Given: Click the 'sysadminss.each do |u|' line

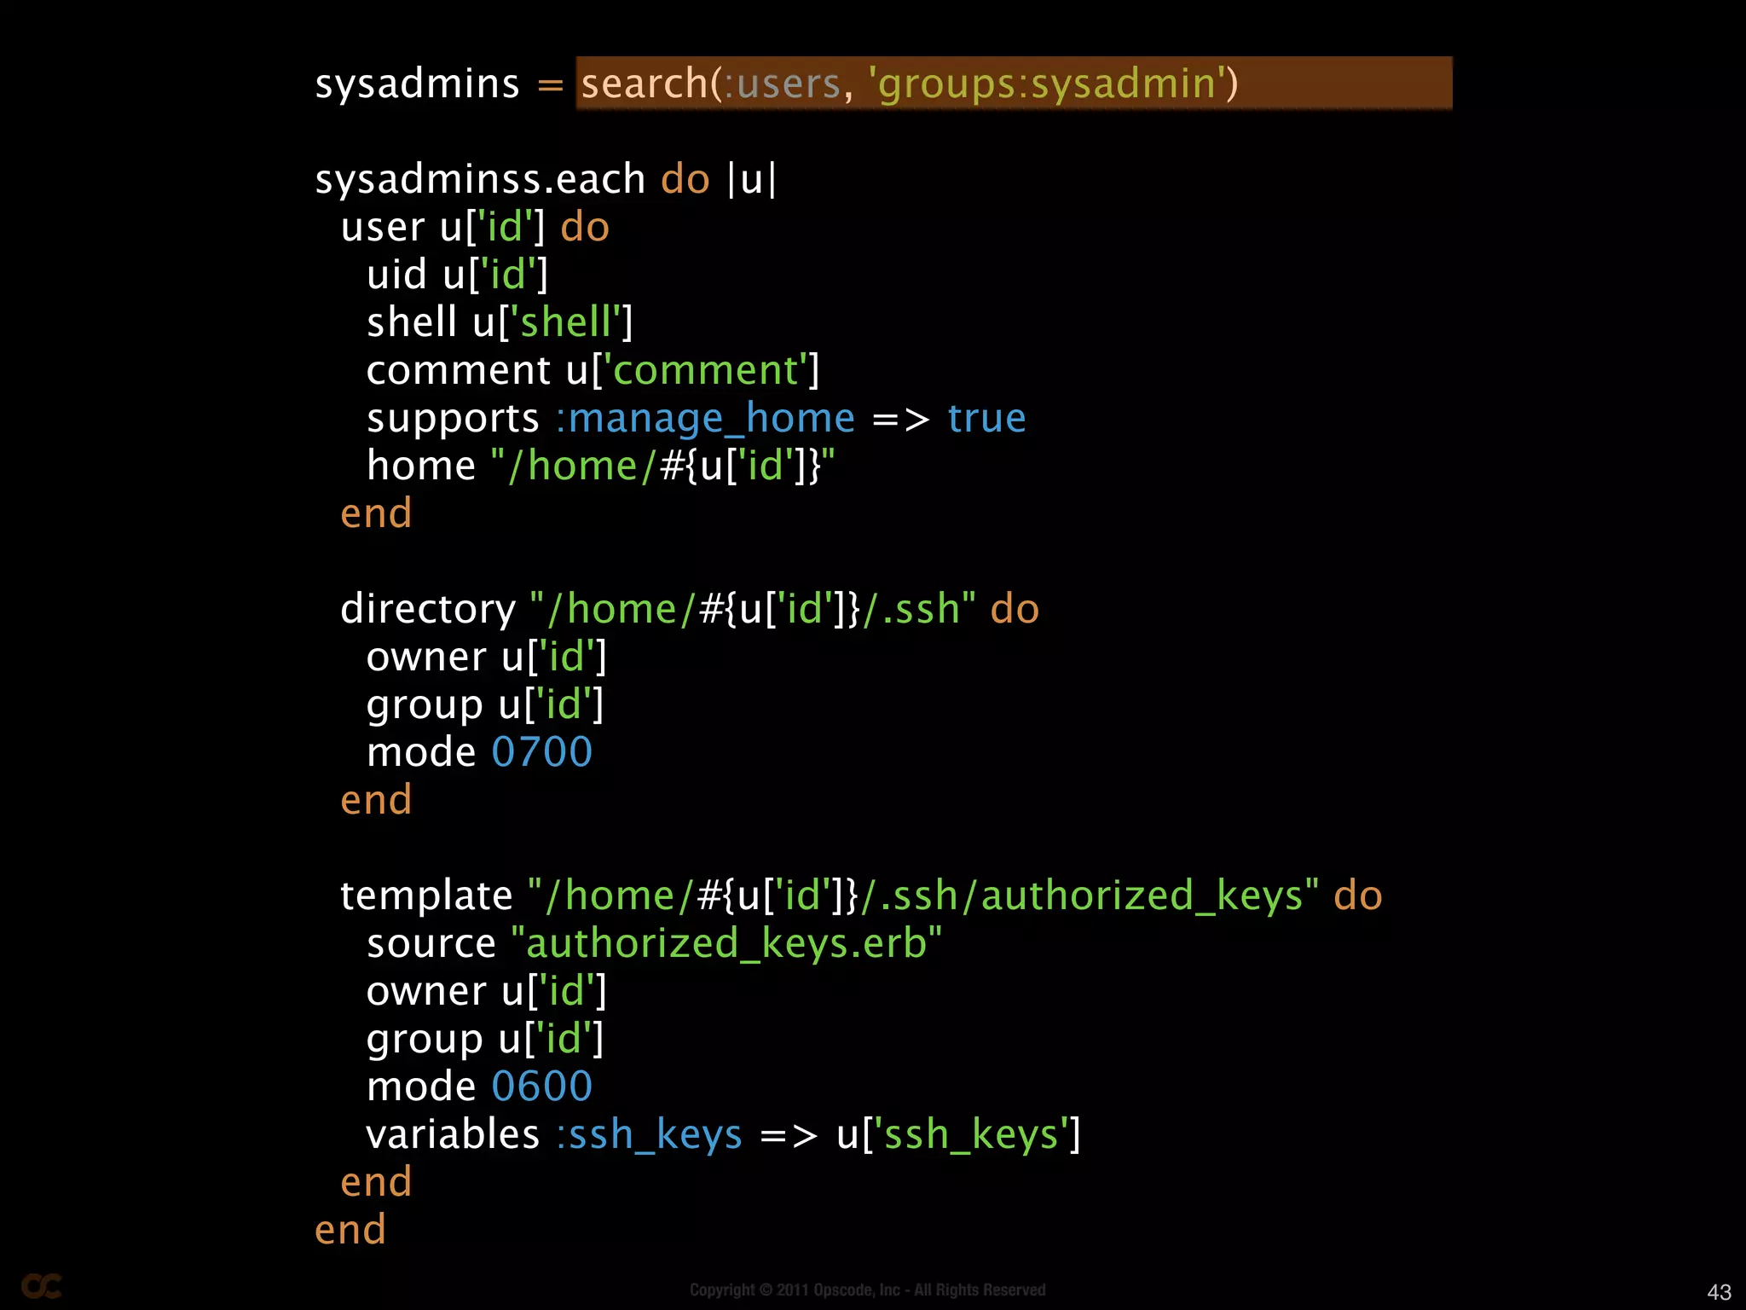Looking at the screenshot, I should (546, 179).
